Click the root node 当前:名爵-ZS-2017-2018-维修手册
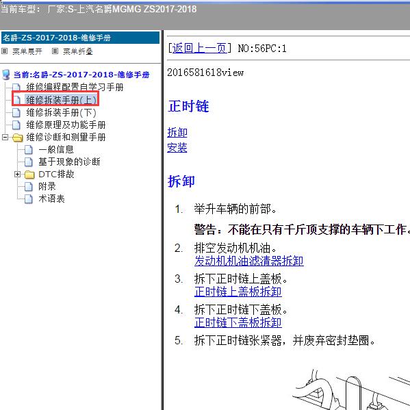This screenshot has height=410, width=410. [81, 75]
